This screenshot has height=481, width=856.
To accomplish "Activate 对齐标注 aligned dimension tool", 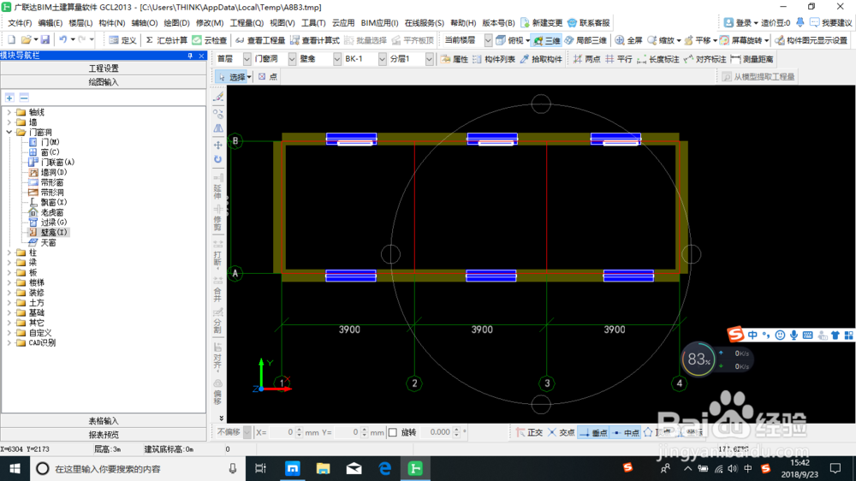I will click(x=704, y=59).
